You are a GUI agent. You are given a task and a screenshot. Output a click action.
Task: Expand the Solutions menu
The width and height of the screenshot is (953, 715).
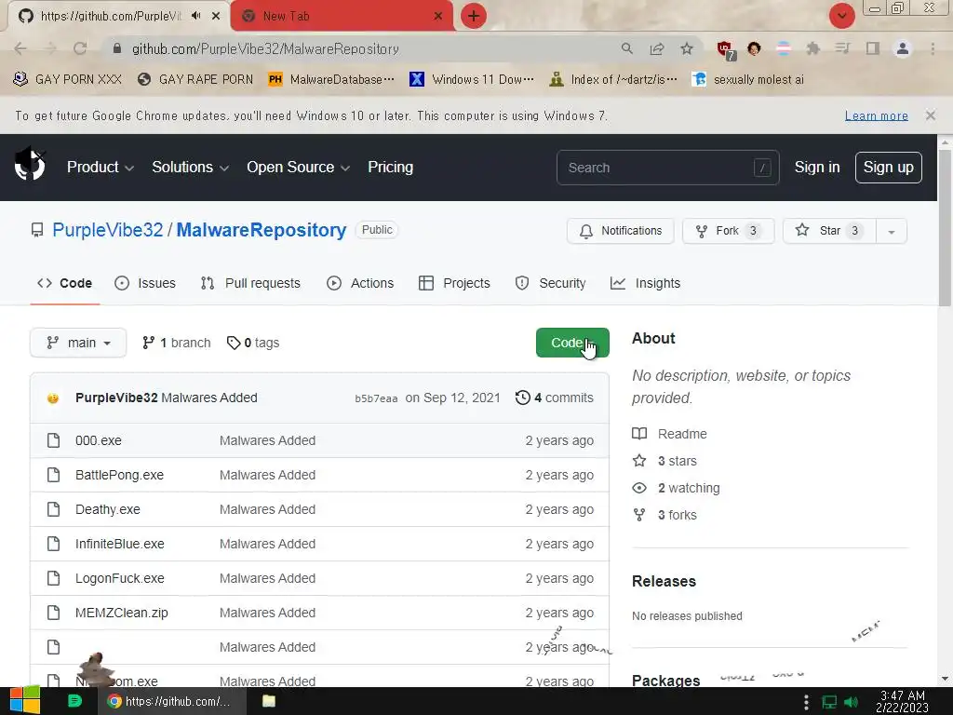click(x=190, y=168)
